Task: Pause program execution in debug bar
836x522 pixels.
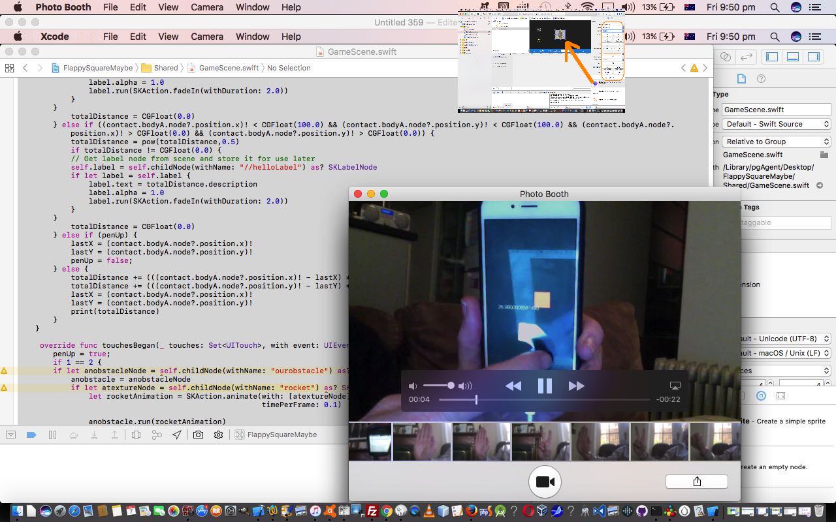Action: click(52, 435)
